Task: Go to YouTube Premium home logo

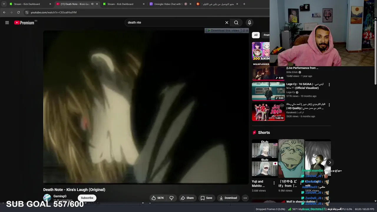Action: point(24,23)
